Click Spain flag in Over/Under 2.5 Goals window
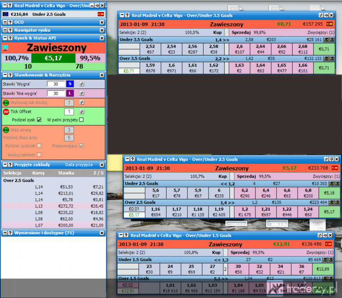The image size is (342, 298). click(x=335, y=168)
